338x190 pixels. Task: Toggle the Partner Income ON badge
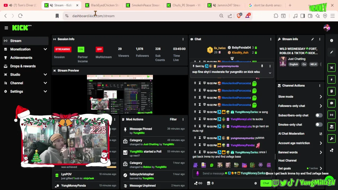(81, 49)
